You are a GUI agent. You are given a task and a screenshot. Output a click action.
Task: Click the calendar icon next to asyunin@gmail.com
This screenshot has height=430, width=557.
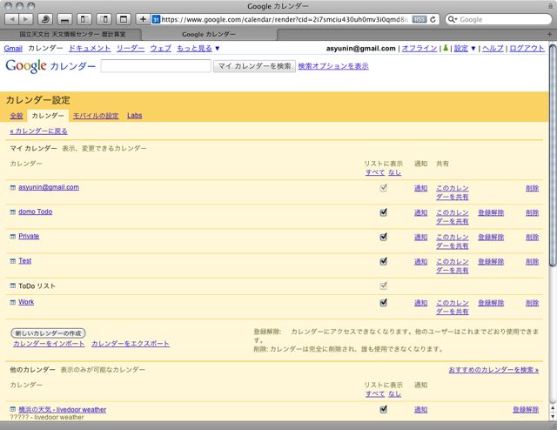[13, 188]
